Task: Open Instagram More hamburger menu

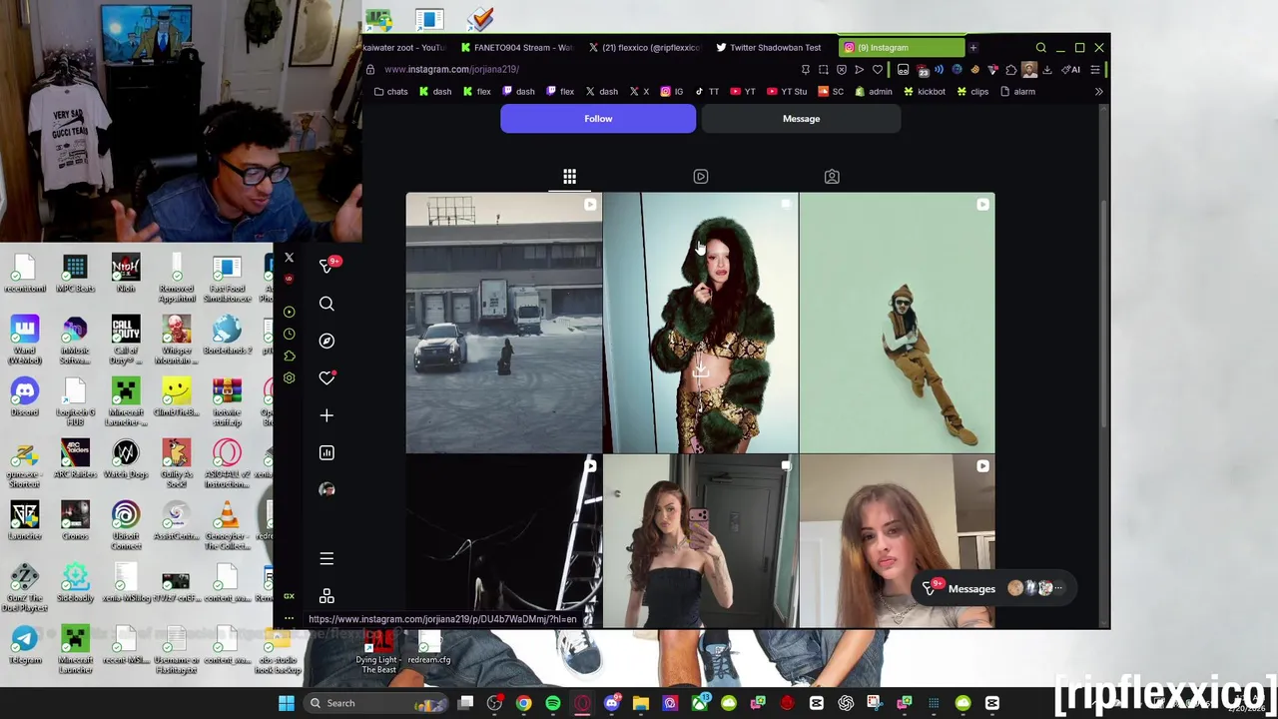Action: (326, 559)
